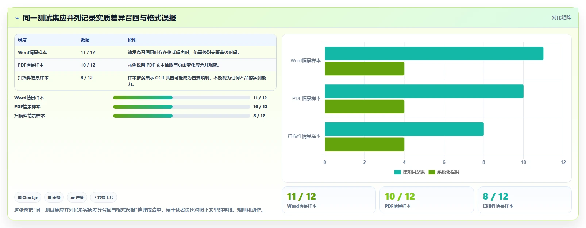The image size is (586, 228).
Task: Toggle the 原始复杂度 legend swatch
Action: [397, 172]
